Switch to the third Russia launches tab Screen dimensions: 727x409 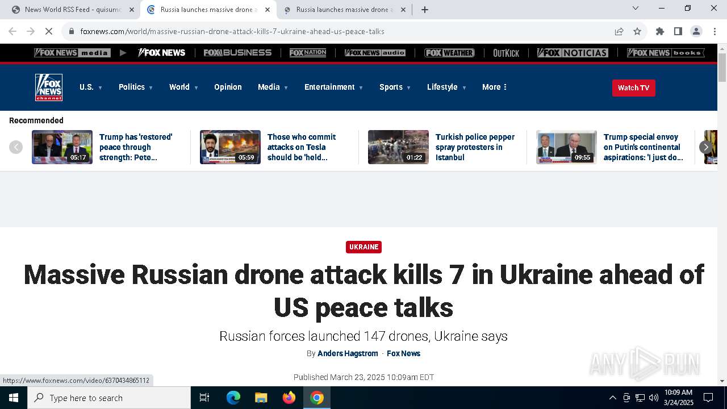[x=344, y=10]
